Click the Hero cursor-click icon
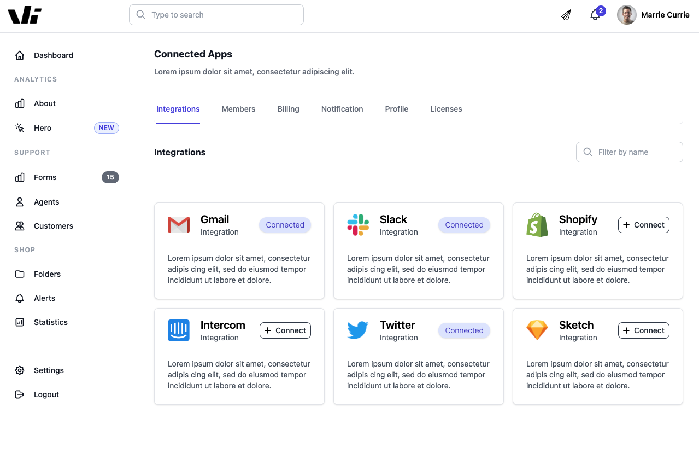 [20, 128]
